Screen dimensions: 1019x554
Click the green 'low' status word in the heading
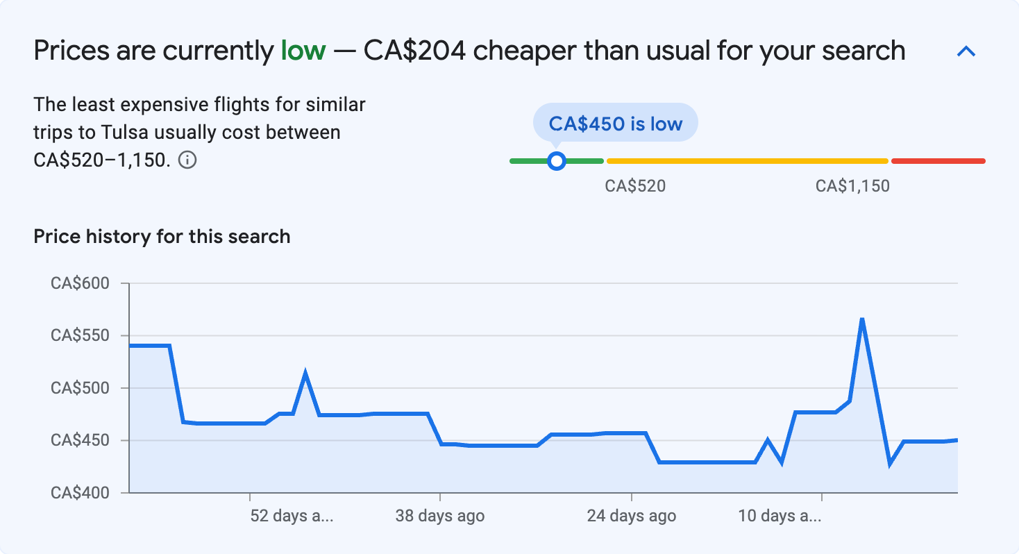pos(301,50)
